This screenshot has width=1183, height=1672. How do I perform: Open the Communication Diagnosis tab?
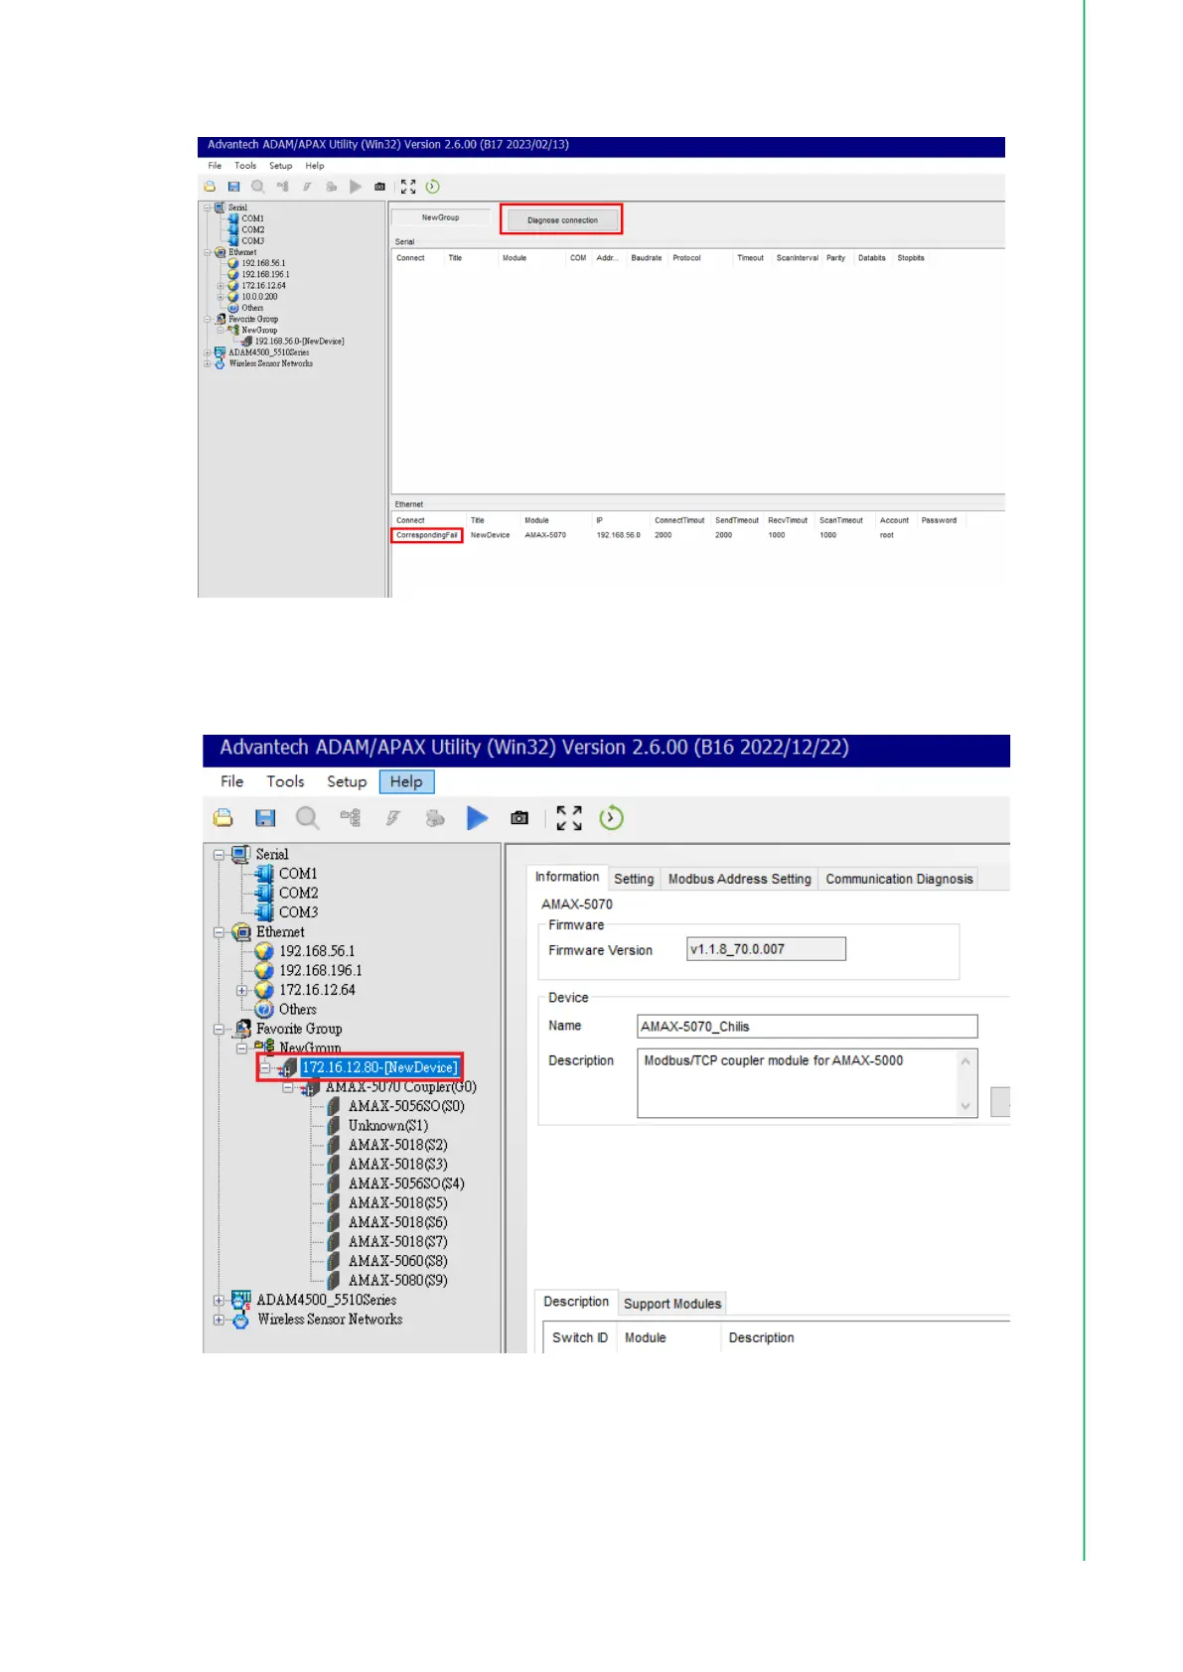click(x=899, y=879)
